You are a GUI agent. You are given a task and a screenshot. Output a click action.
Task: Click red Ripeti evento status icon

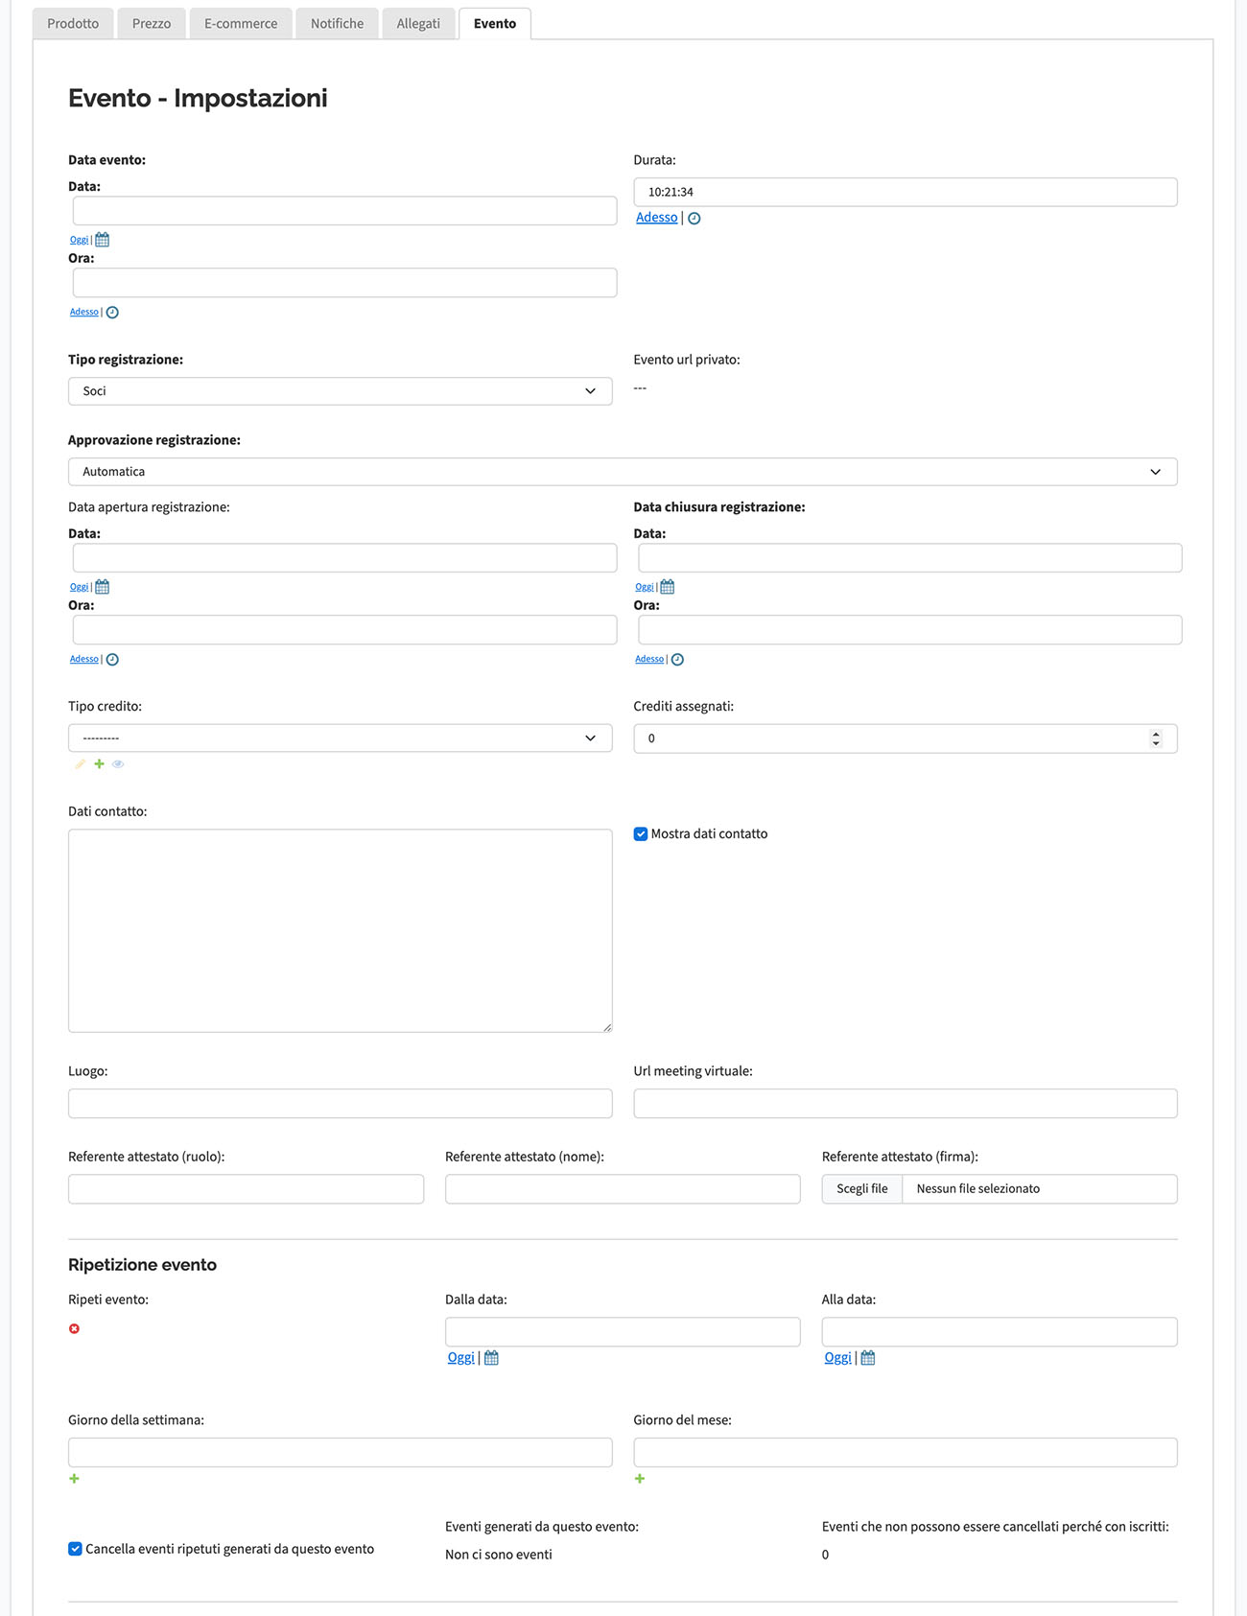[x=74, y=1329]
